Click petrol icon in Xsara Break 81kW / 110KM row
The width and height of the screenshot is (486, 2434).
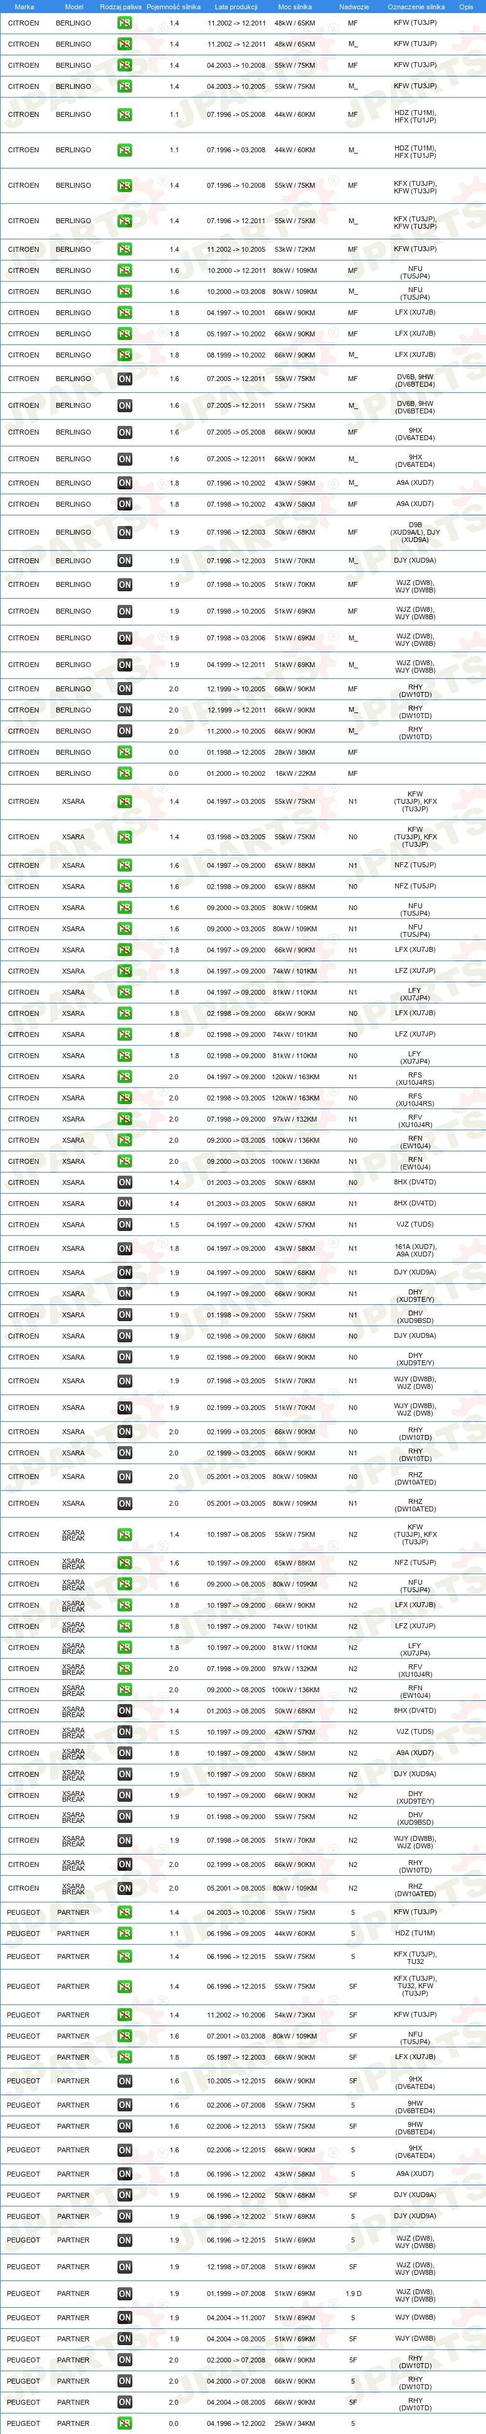pyautogui.click(x=124, y=1648)
